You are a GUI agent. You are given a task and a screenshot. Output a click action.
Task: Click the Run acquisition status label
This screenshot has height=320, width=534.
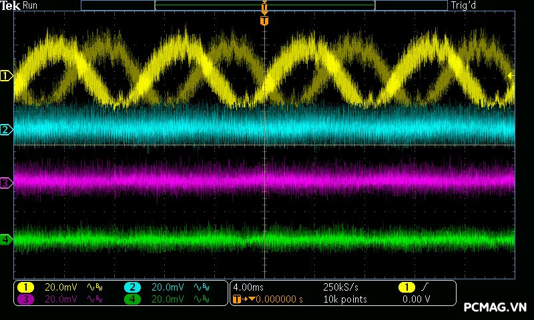pos(31,5)
